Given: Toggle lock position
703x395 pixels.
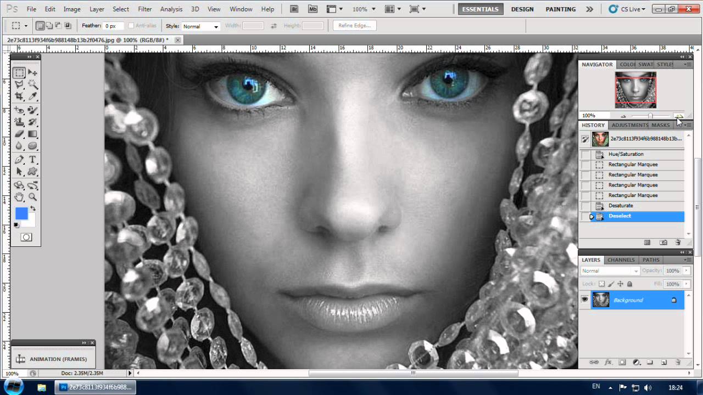Looking at the screenshot, I should click(x=620, y=284).
